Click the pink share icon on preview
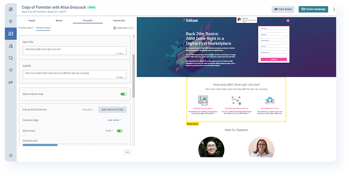Viewport: 349px width, 176px height. (288, 20)
